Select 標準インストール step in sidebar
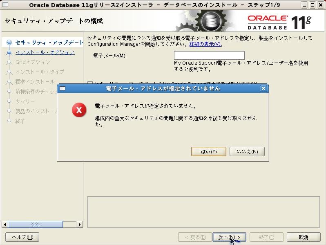 35,81
